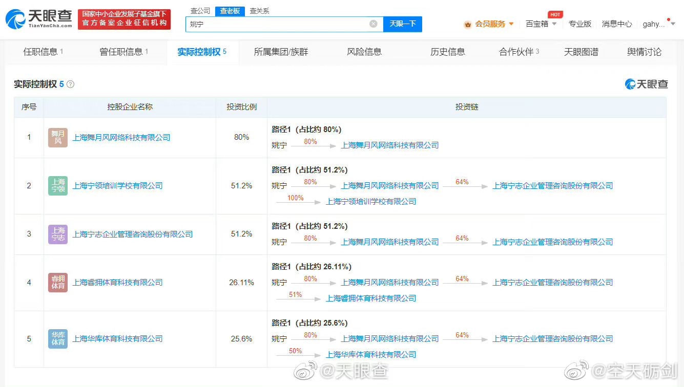The image size is (684, 387).
Task: Click the 天眼一下 search button
Action: click(403, 24)
